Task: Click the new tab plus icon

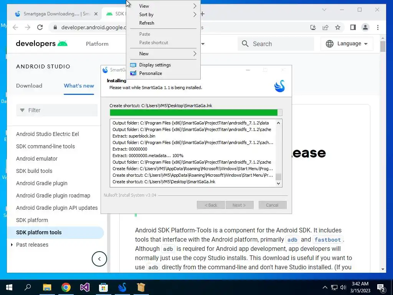Action: pos(203,14)
